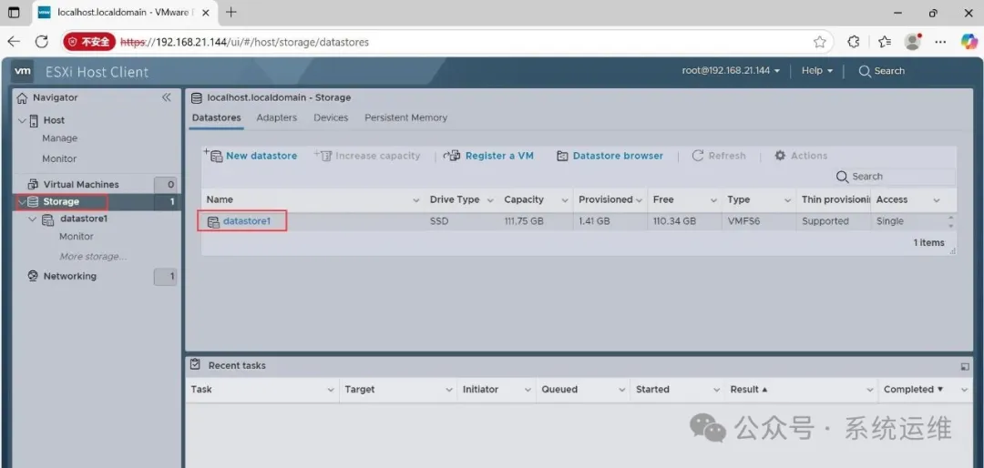984x468 pixels.
Task: Open Free column dropdown arrow
Action: (x=713, y=200)
